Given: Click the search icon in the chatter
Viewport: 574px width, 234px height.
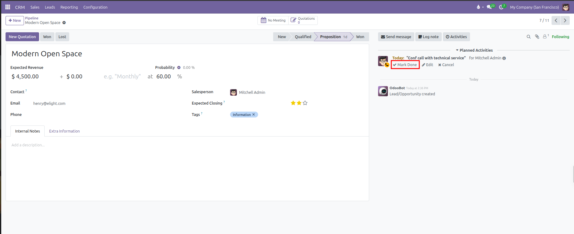Looking at the screenshot, I should 528,37.
